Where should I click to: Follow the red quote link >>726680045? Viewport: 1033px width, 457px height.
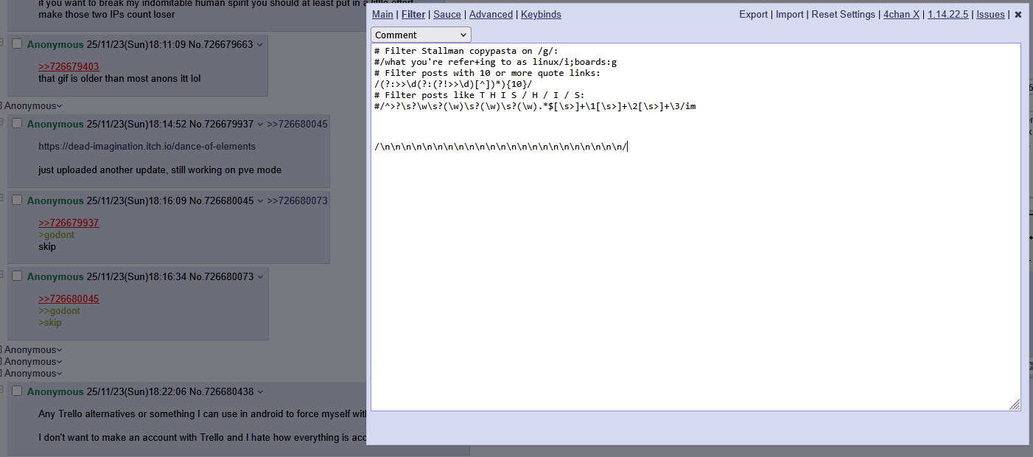pos(69,299)
